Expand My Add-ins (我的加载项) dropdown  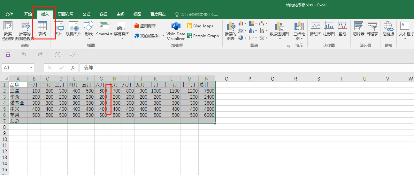[163, 36]
